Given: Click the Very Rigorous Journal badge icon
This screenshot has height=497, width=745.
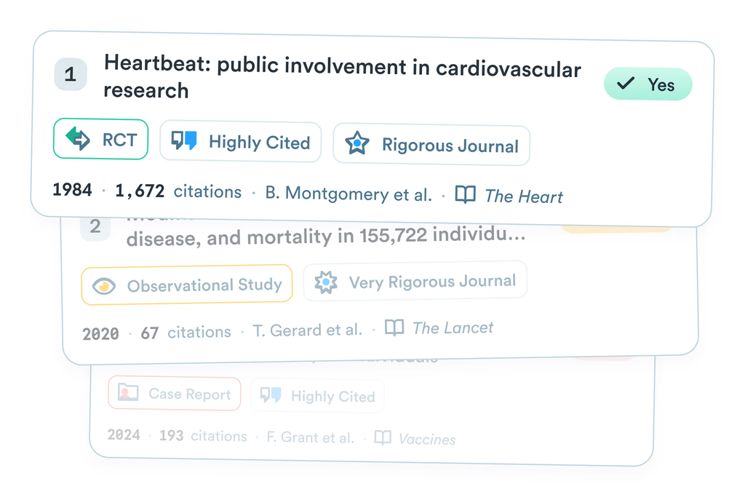Looking at the screenshot, I should pyautogui.click(x=326, y=282).
